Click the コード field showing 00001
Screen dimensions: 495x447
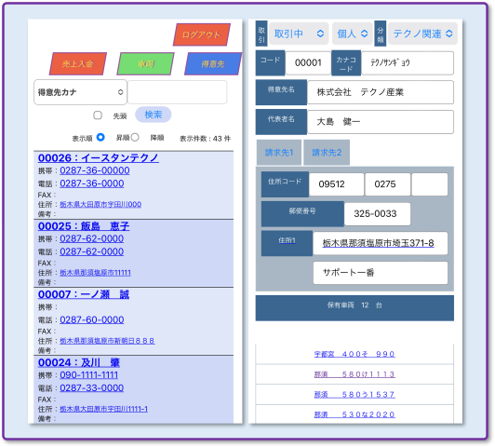point(308,63)
